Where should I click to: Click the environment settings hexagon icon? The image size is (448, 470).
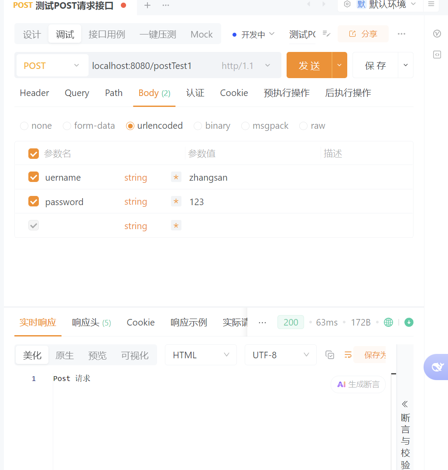tap(347, 4)
